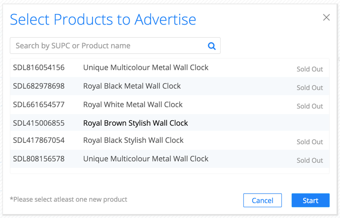Click Sold Out label on Royal White Metal row
Screen dimensions: 340x218
pyautogui.click(x=310, y=106)
